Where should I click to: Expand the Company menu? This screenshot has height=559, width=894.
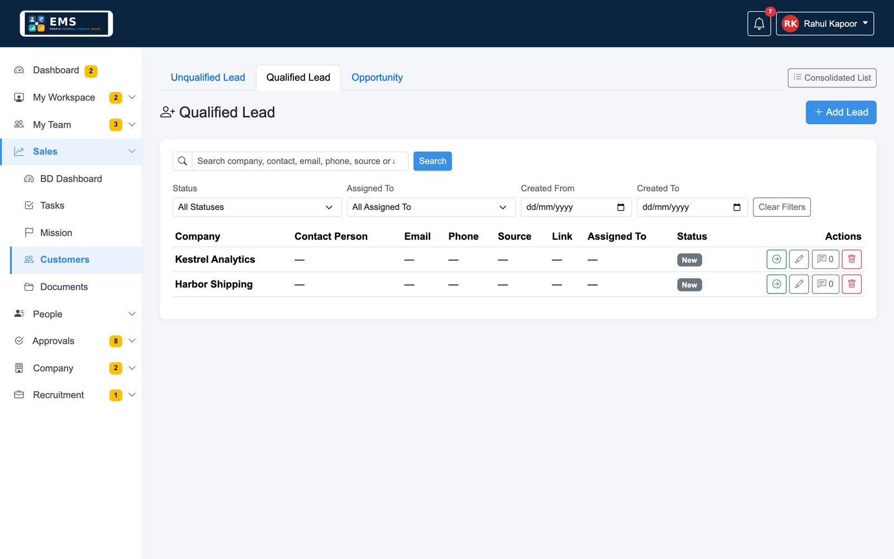71,368
